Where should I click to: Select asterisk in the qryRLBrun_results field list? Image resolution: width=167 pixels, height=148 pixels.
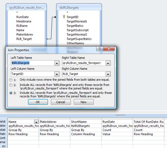[17, 12]
